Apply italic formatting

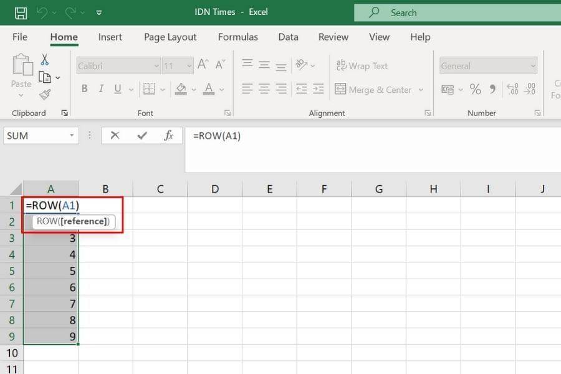(101, 89)
